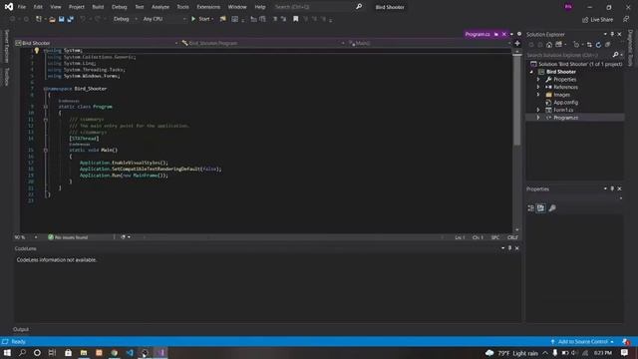Viewport: 638px width, 359px height.
Task: Toggle the pin on the Program.cs tab
Action: coord(496,34)
